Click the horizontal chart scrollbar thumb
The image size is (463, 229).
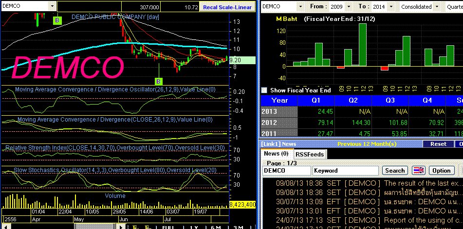pos(95,227)
